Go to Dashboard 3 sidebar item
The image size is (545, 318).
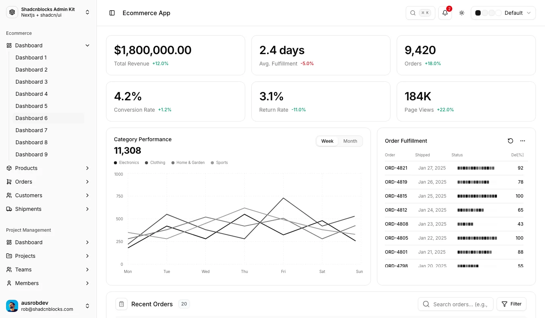click(x=48, y=82)
